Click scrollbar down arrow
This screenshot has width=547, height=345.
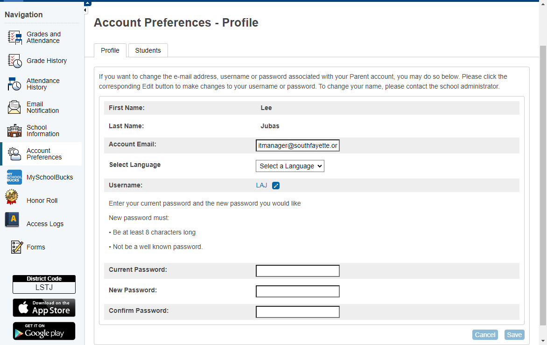click(x=543, y=341)
